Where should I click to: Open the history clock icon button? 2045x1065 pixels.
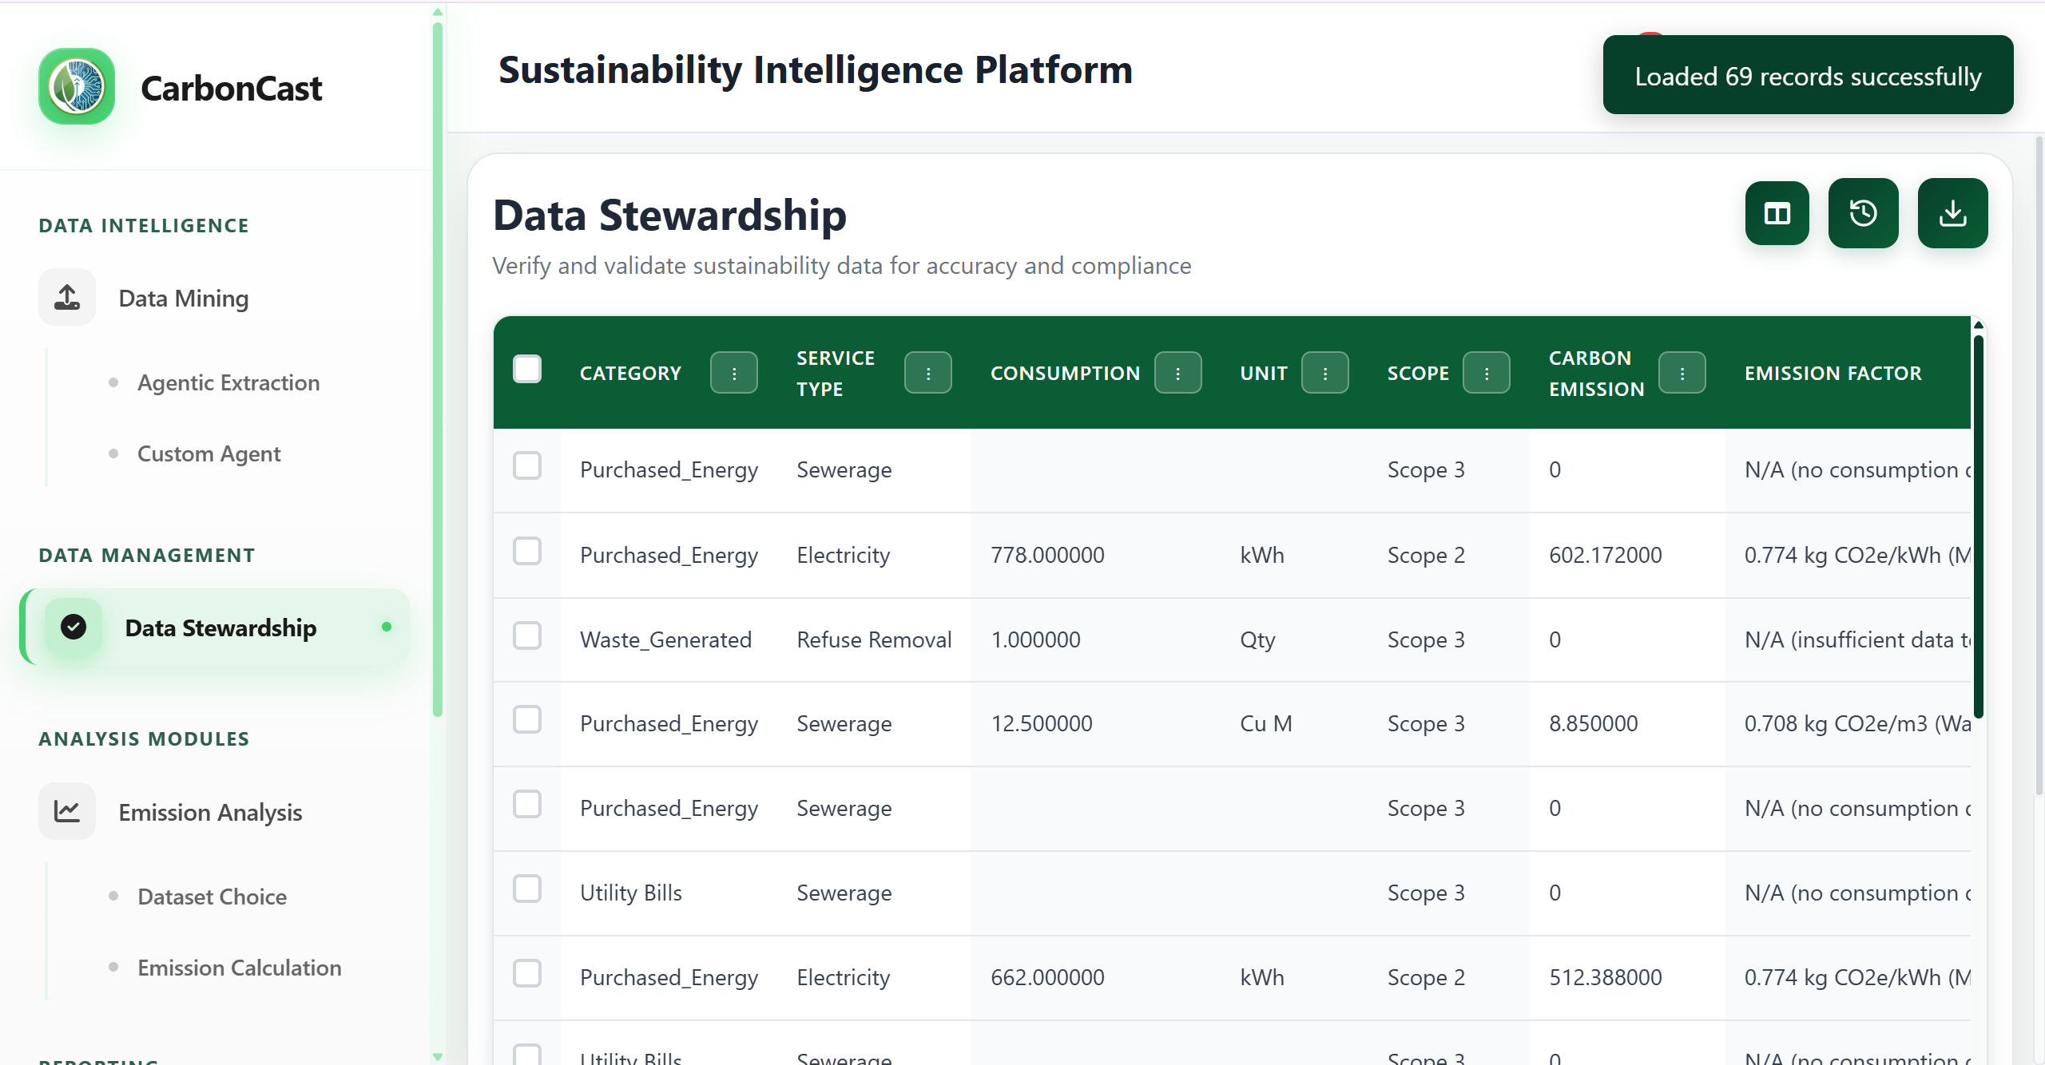pos(1863,213)
